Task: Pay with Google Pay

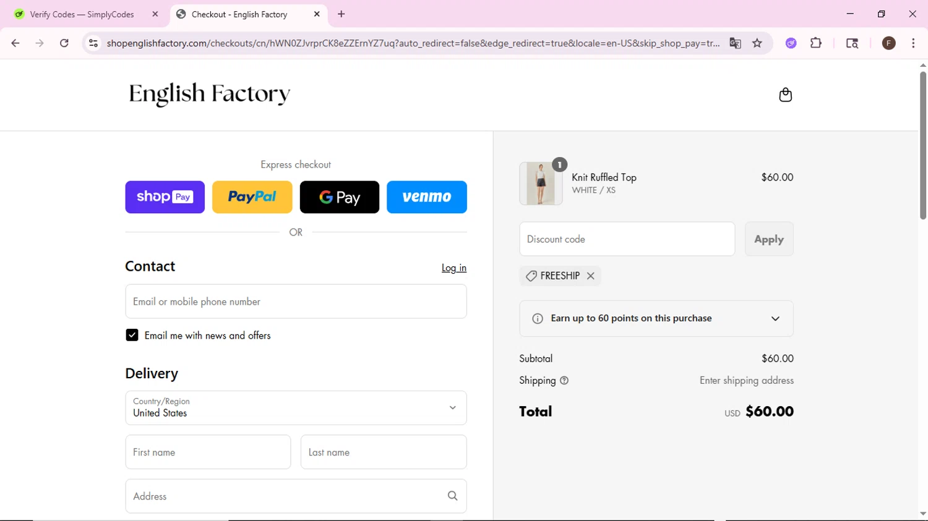Action: click(x=340, y=197)
